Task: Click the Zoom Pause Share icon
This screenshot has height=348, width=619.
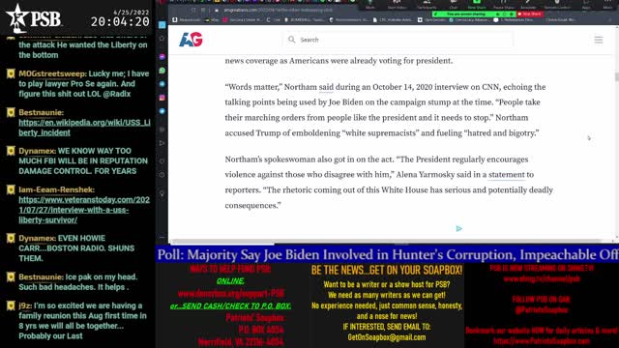Action: [503, 3]
